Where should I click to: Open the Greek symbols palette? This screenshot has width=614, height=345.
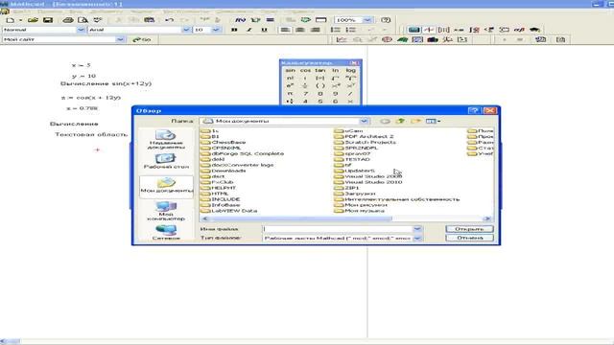click(519, 30)
